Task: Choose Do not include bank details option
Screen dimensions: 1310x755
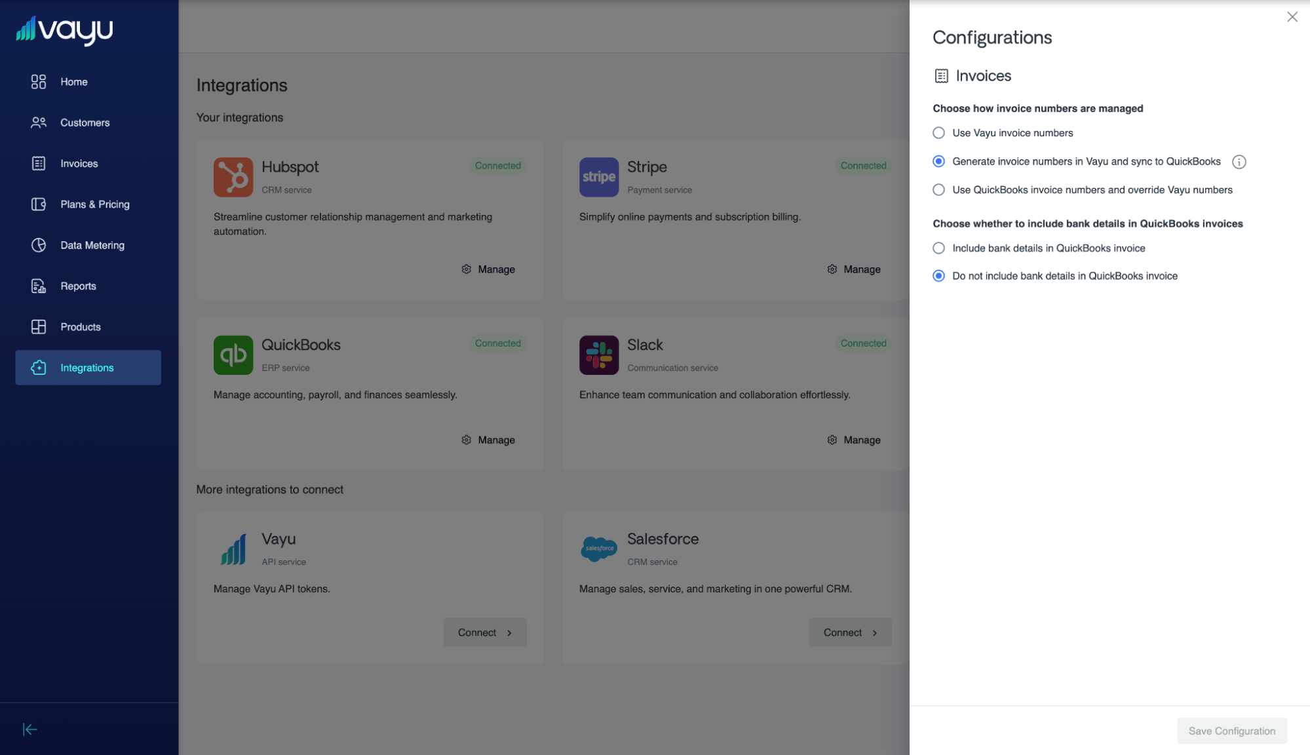Action: [x=938, y=276]
